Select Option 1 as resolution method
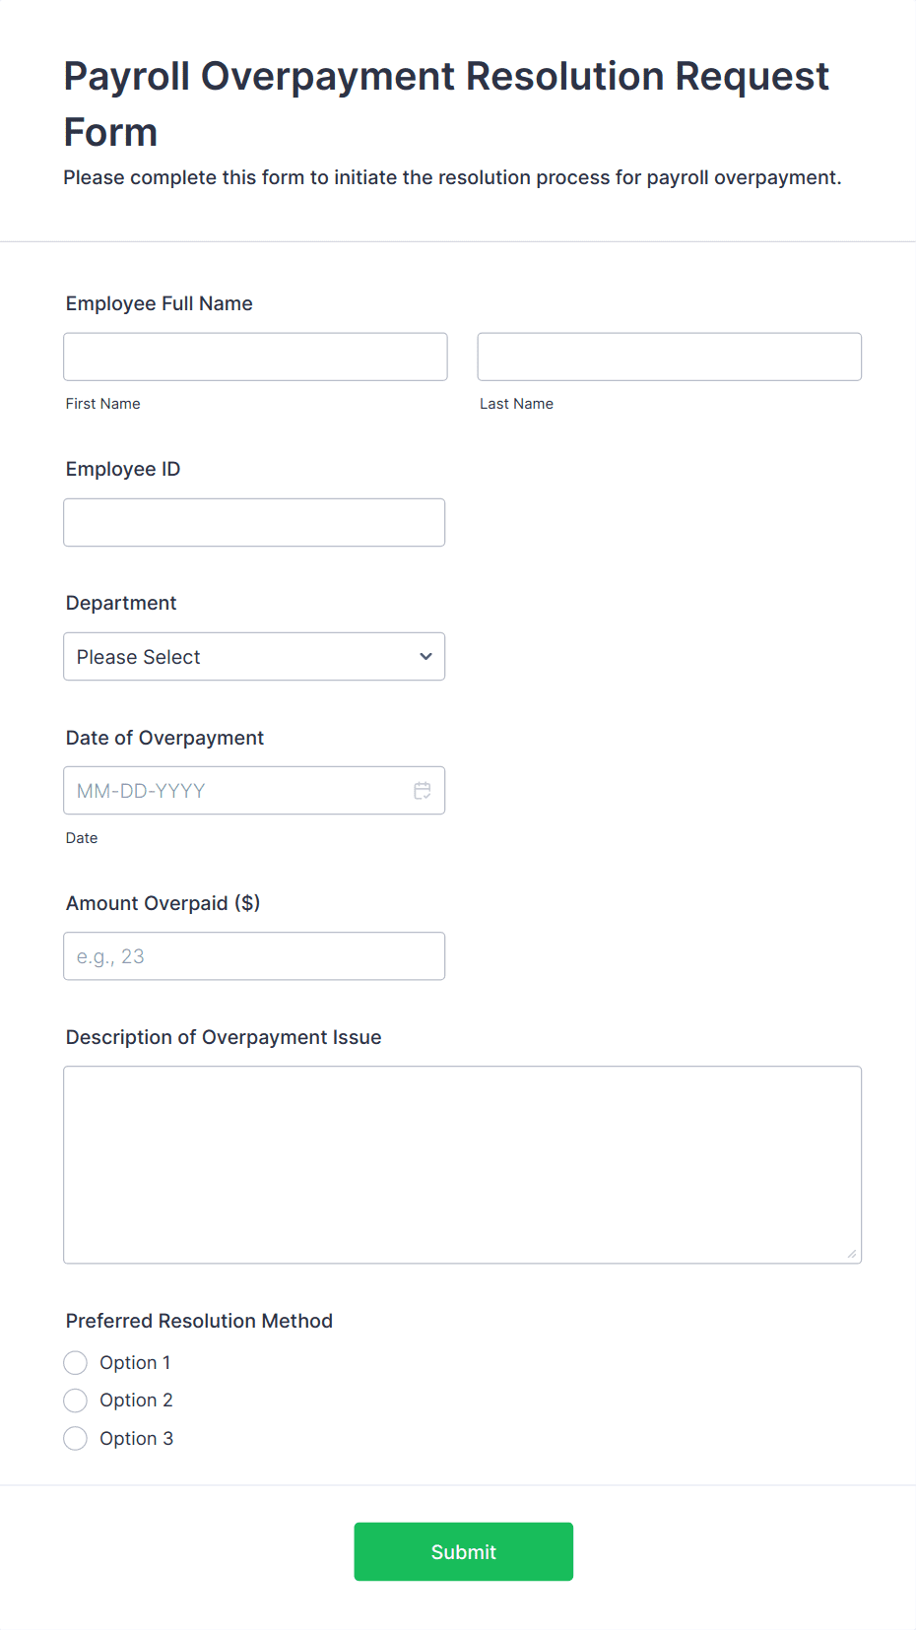 [x=75, y=1362]
